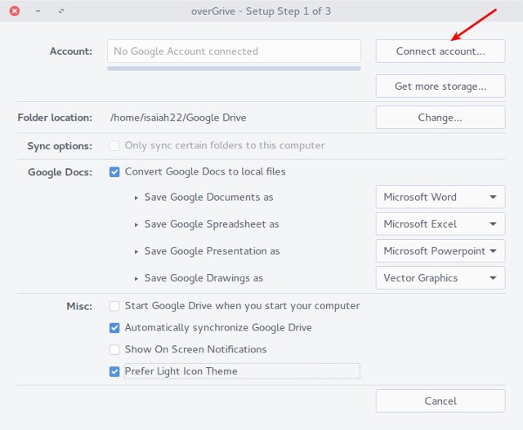Enable Show On Screen Notifications
This screenshot has height=430, width=523.
tap(114, 350)
